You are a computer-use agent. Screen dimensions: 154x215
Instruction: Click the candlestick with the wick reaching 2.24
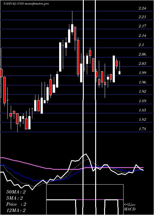tap(72, 23)
